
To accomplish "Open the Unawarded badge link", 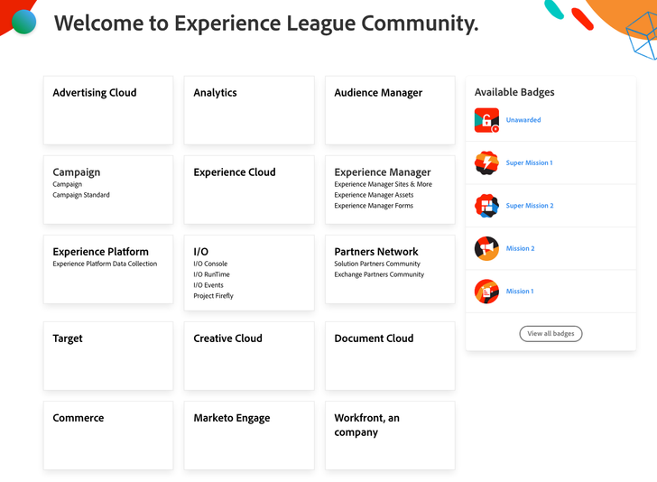I will pyautogui.click(x=523, y=120).
